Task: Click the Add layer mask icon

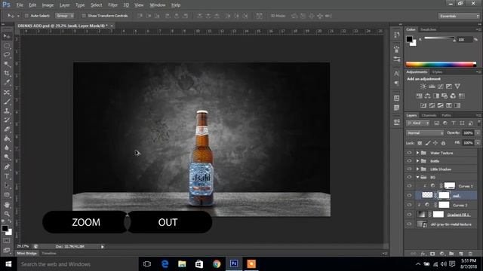Action: pyautogui.click(x=432, y=254)
